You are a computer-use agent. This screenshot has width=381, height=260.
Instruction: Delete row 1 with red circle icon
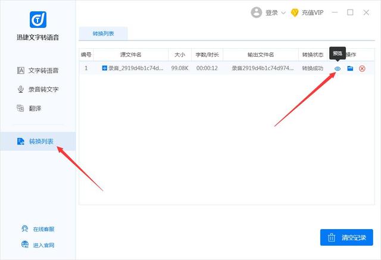point(362,68)
